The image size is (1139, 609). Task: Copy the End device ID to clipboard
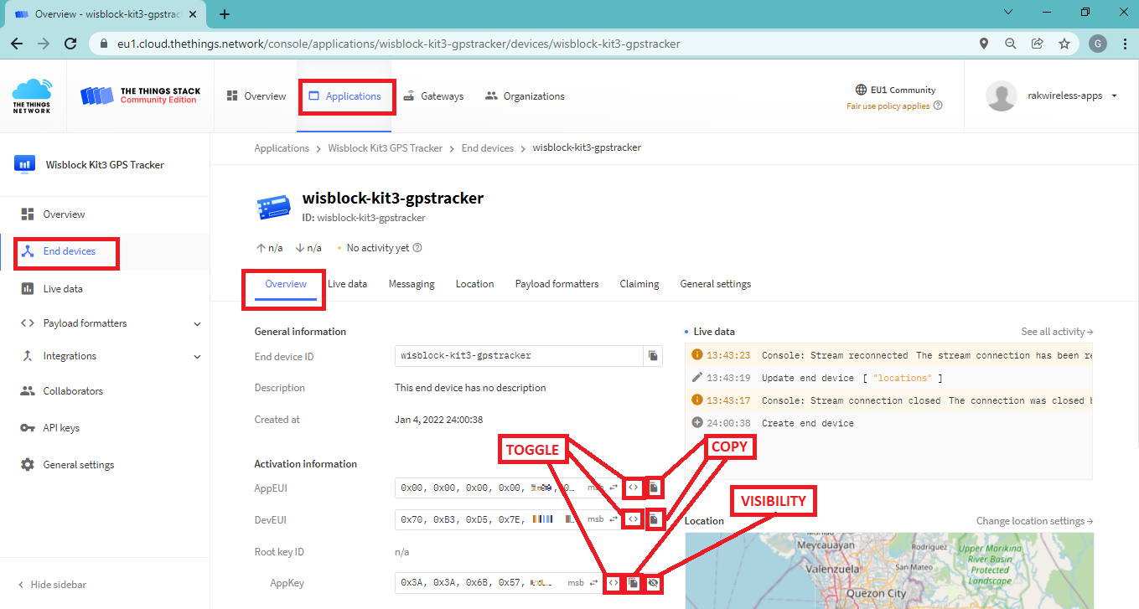652,356
